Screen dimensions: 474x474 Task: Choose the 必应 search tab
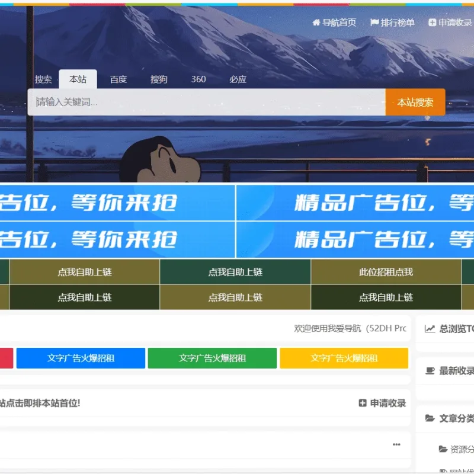pos(238,79)
